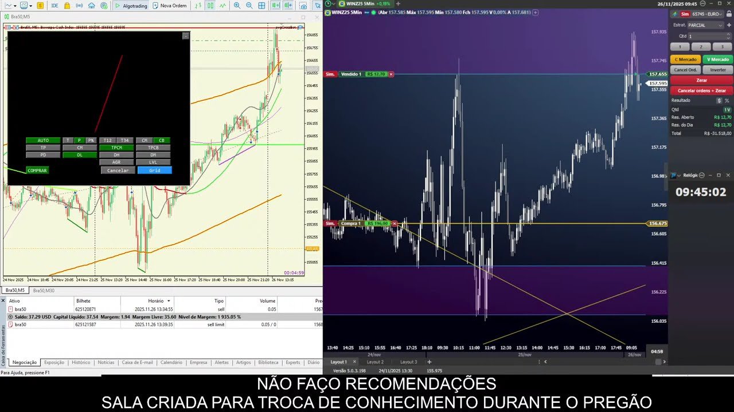Select sell limit order row 625121587
Viewport: 734px width, 412px height.
[x=164, y=324]
